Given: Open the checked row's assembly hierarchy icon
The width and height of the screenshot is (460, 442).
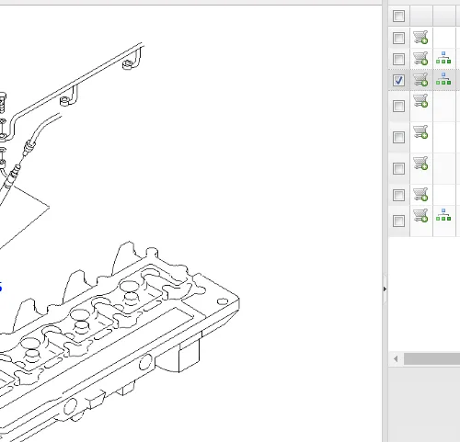Looking at the screenshot, I should click(443, 79).
